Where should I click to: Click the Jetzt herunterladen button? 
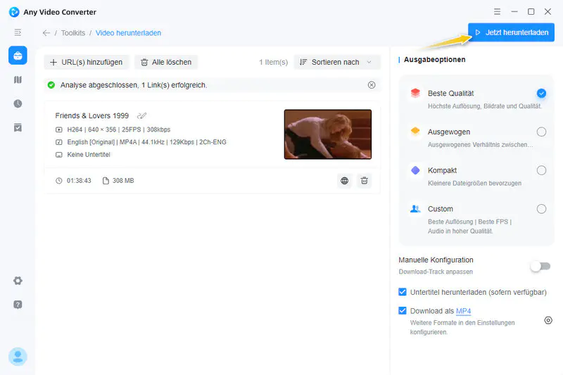pyautogui.click(x=511, y=32)
